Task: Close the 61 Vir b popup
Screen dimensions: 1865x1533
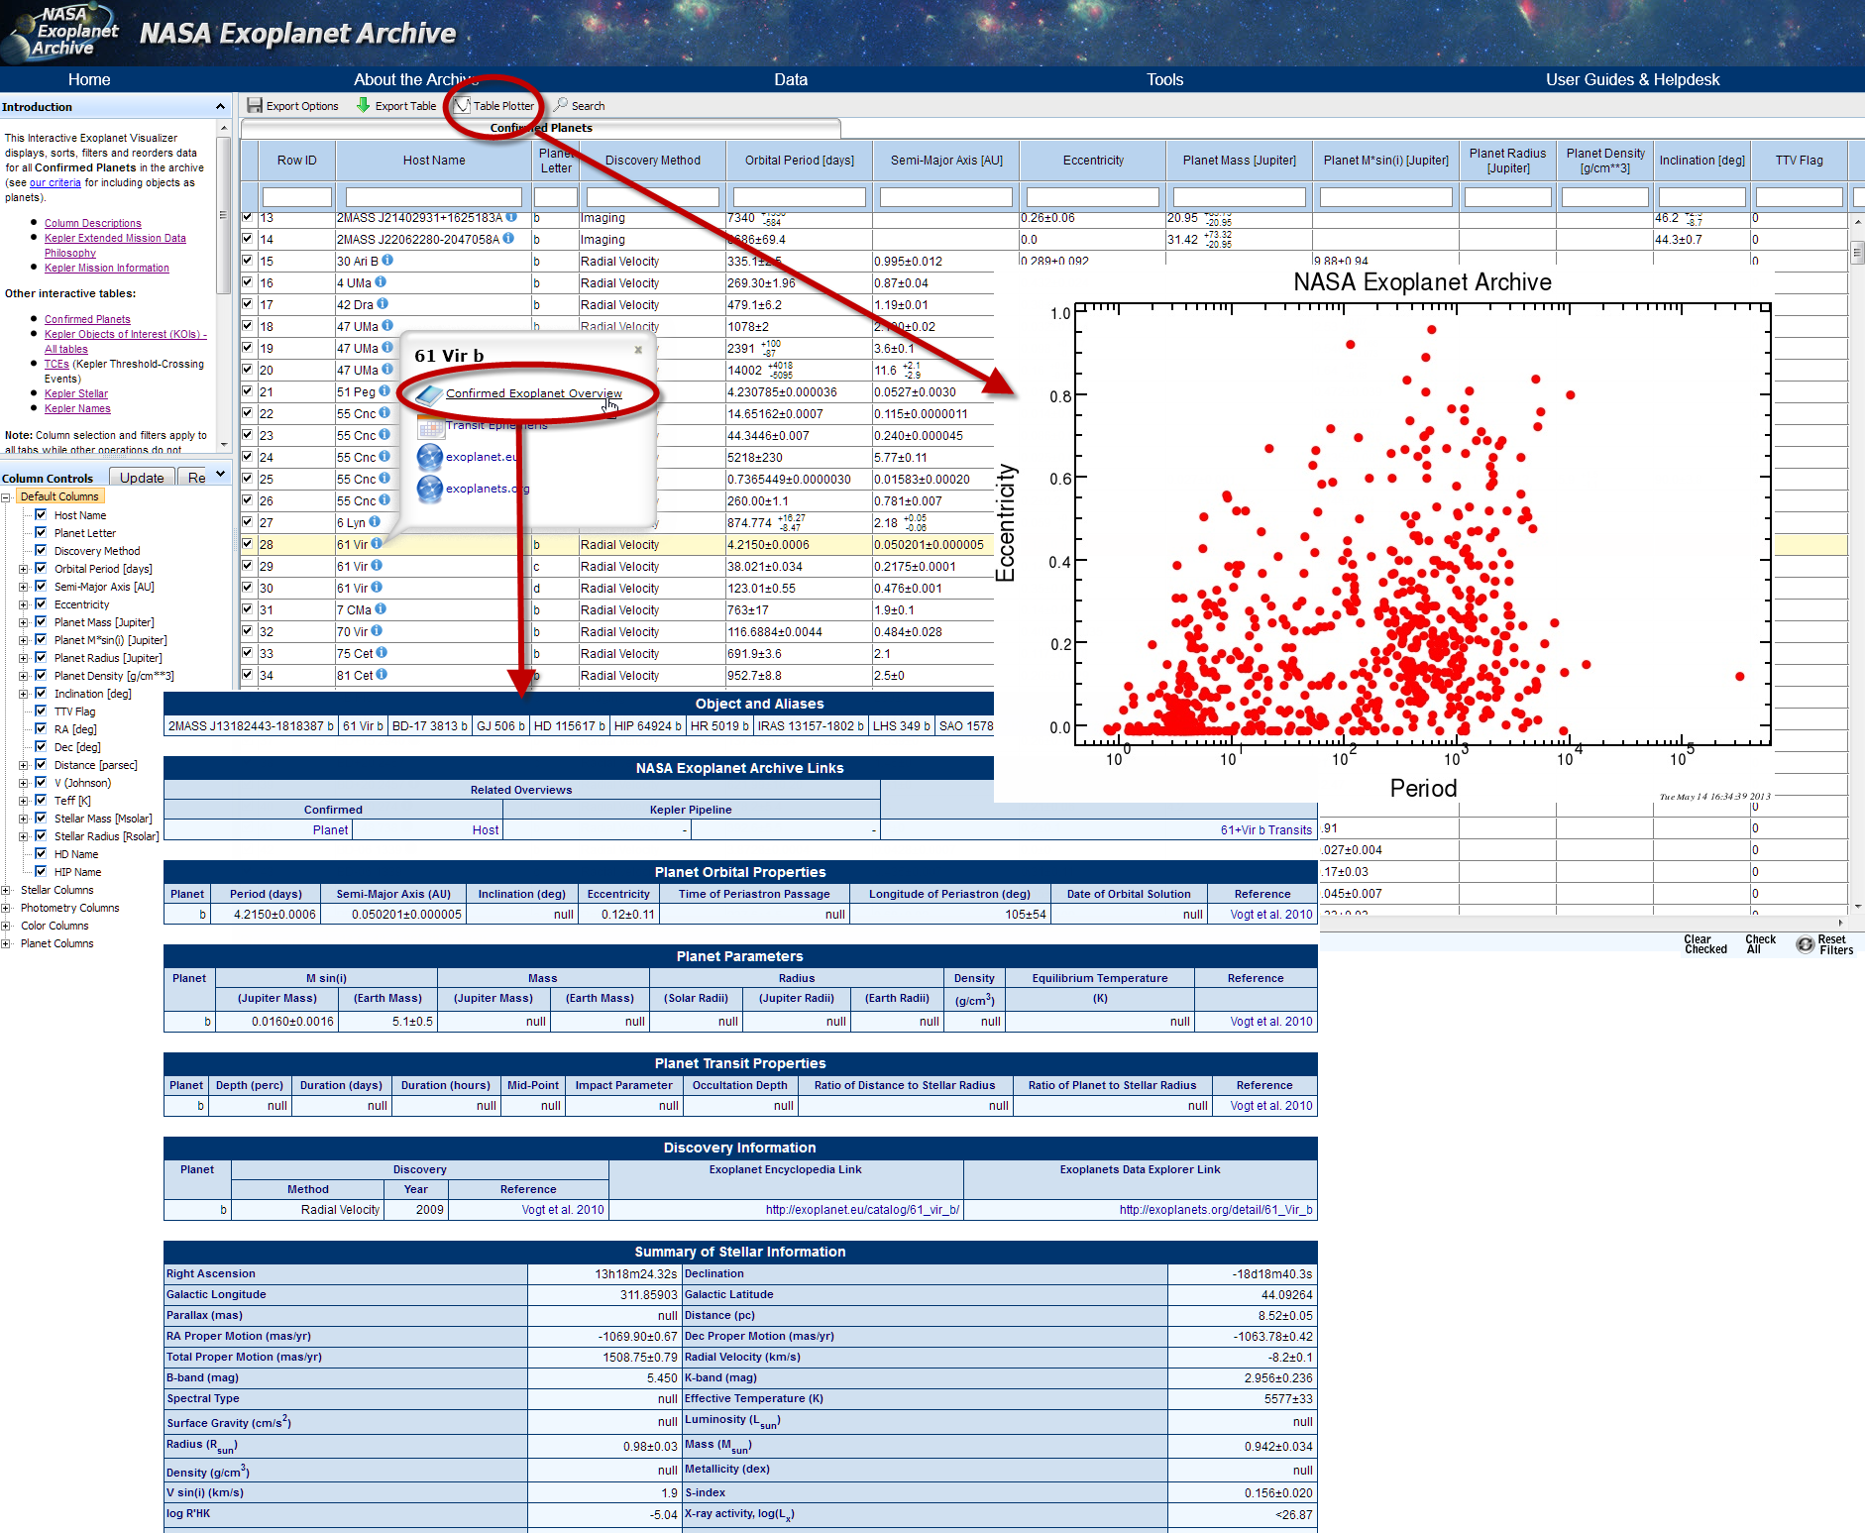Action: click(638, 350)
